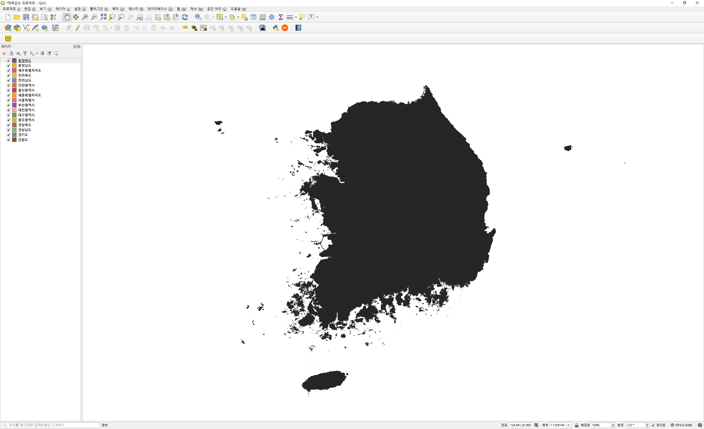The height and width of the screenshot is (429, 704).
Task: Activate the Identify Features tool
Action: click(198, 17)
